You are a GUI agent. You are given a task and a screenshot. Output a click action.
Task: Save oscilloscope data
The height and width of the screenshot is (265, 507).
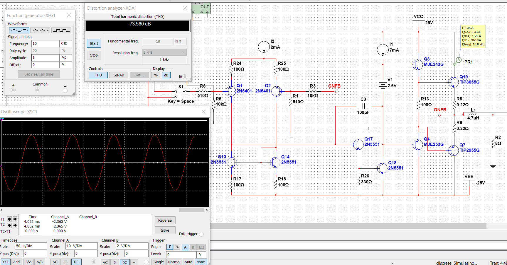click(165, 230)
